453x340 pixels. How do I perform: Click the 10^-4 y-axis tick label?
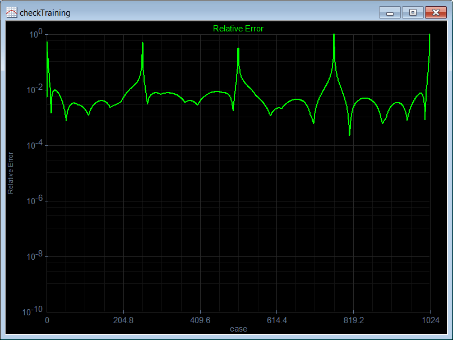[34, 145]
